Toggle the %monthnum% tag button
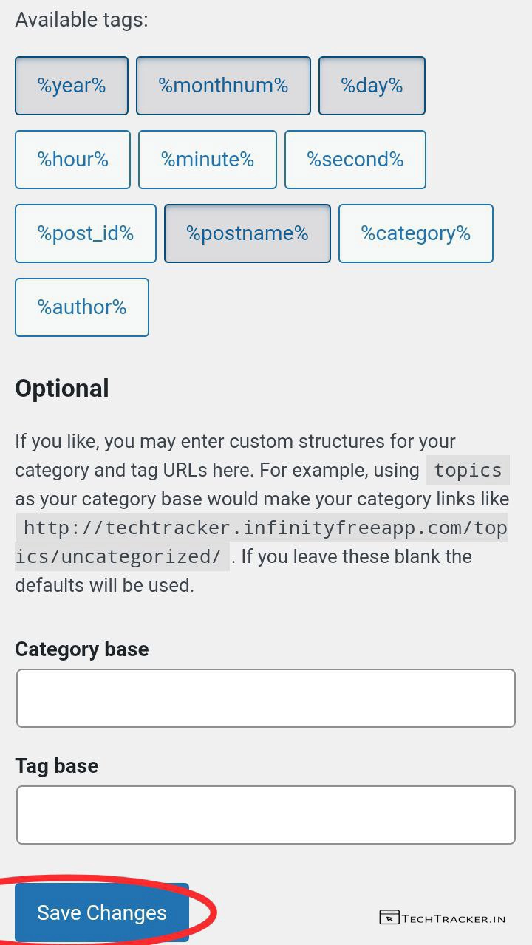Screen dimensions: 532x945 [x=223, y=86]
